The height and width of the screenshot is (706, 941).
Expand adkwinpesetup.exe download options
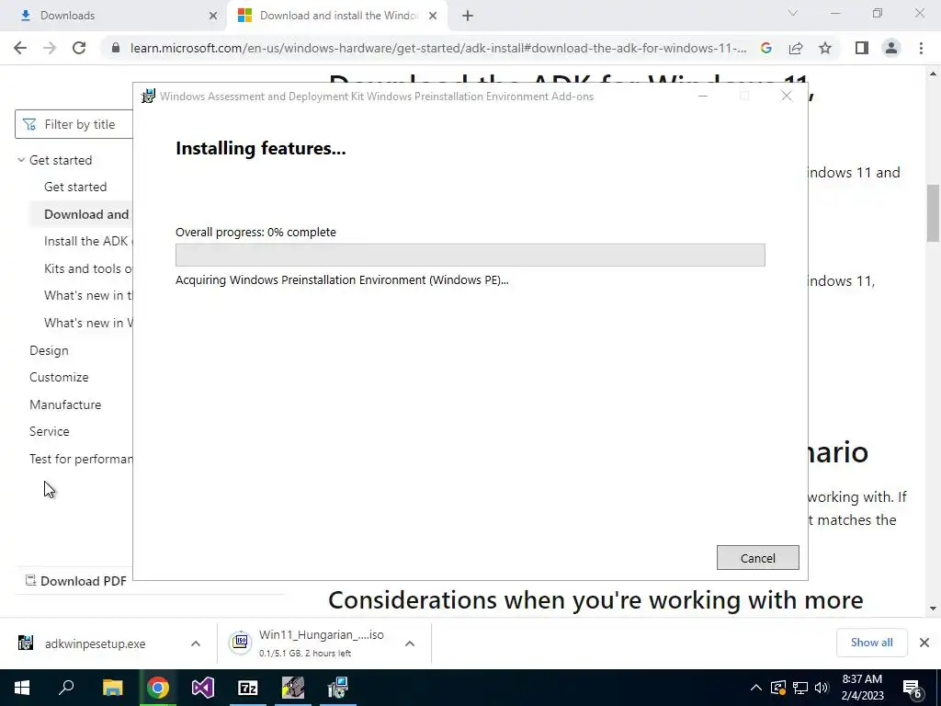196,643
